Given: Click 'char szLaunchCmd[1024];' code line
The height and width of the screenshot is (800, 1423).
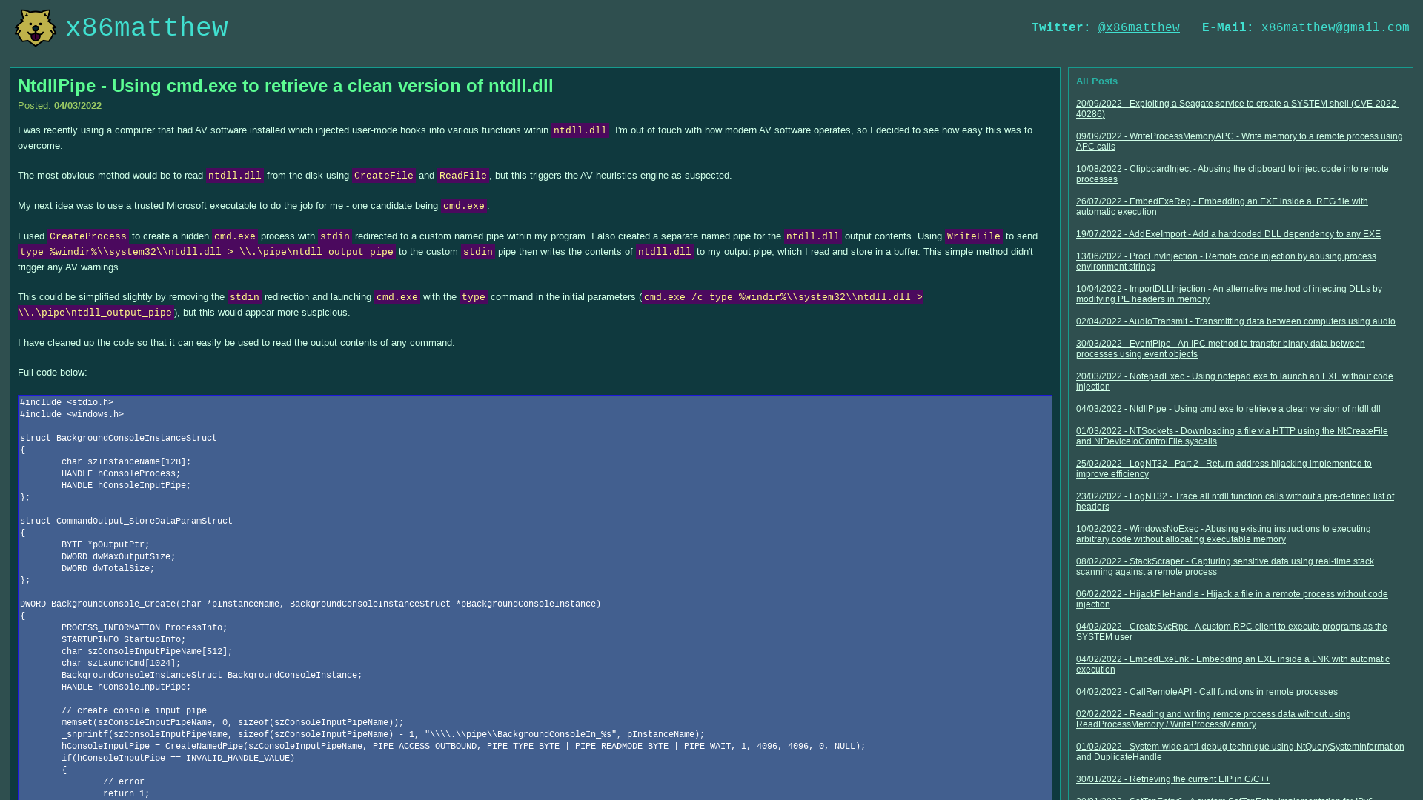Looking at the screenshot, I should click(x=121, y=664).
